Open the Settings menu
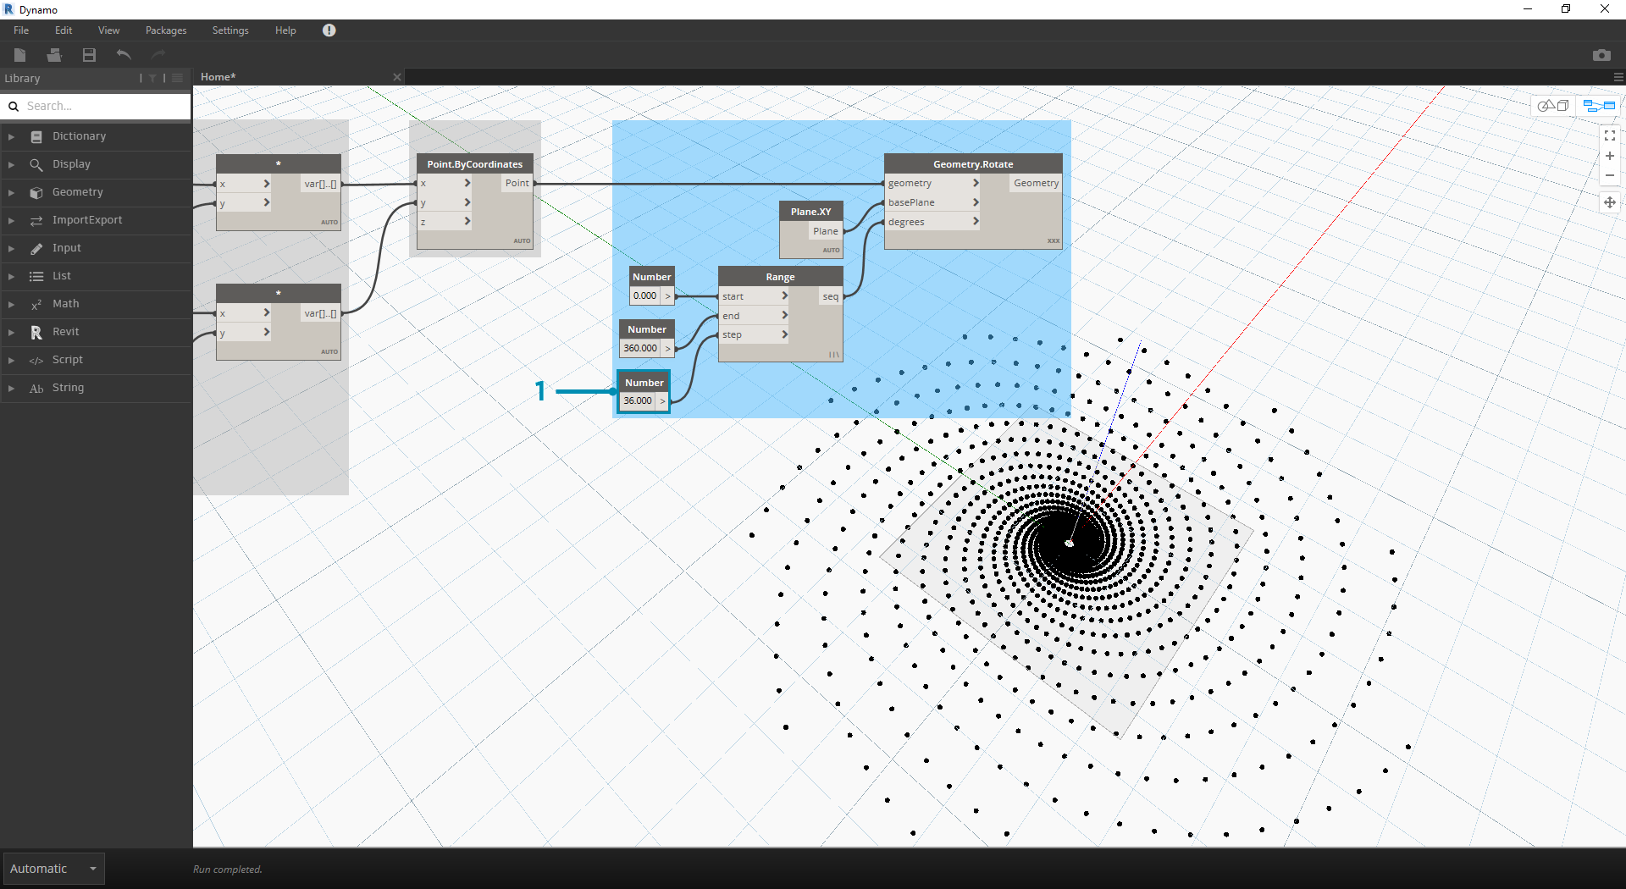Image resolution: width=1626 pixels, height=889 pixels. (x=230, y=30)
